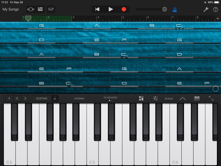221x166 pixels.
Task: Toggle the sustain lock icon
Action: point(55,98)
